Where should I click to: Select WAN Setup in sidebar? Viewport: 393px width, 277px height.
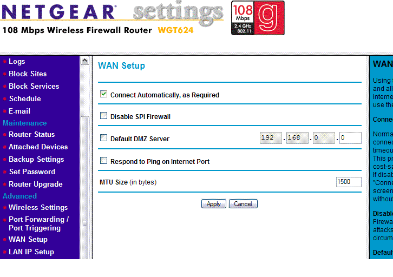(x=28, y=240)
